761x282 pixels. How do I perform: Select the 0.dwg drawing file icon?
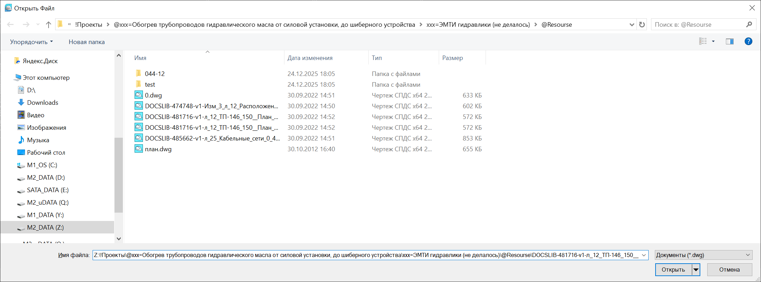(x=139, y=95)
